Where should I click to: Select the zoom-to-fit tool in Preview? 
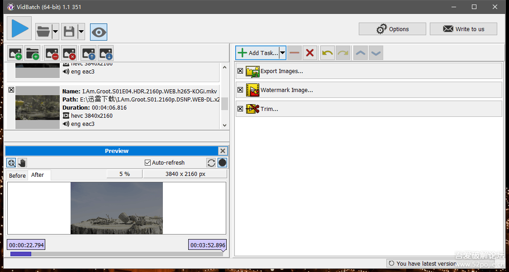(x=11, y=162)
